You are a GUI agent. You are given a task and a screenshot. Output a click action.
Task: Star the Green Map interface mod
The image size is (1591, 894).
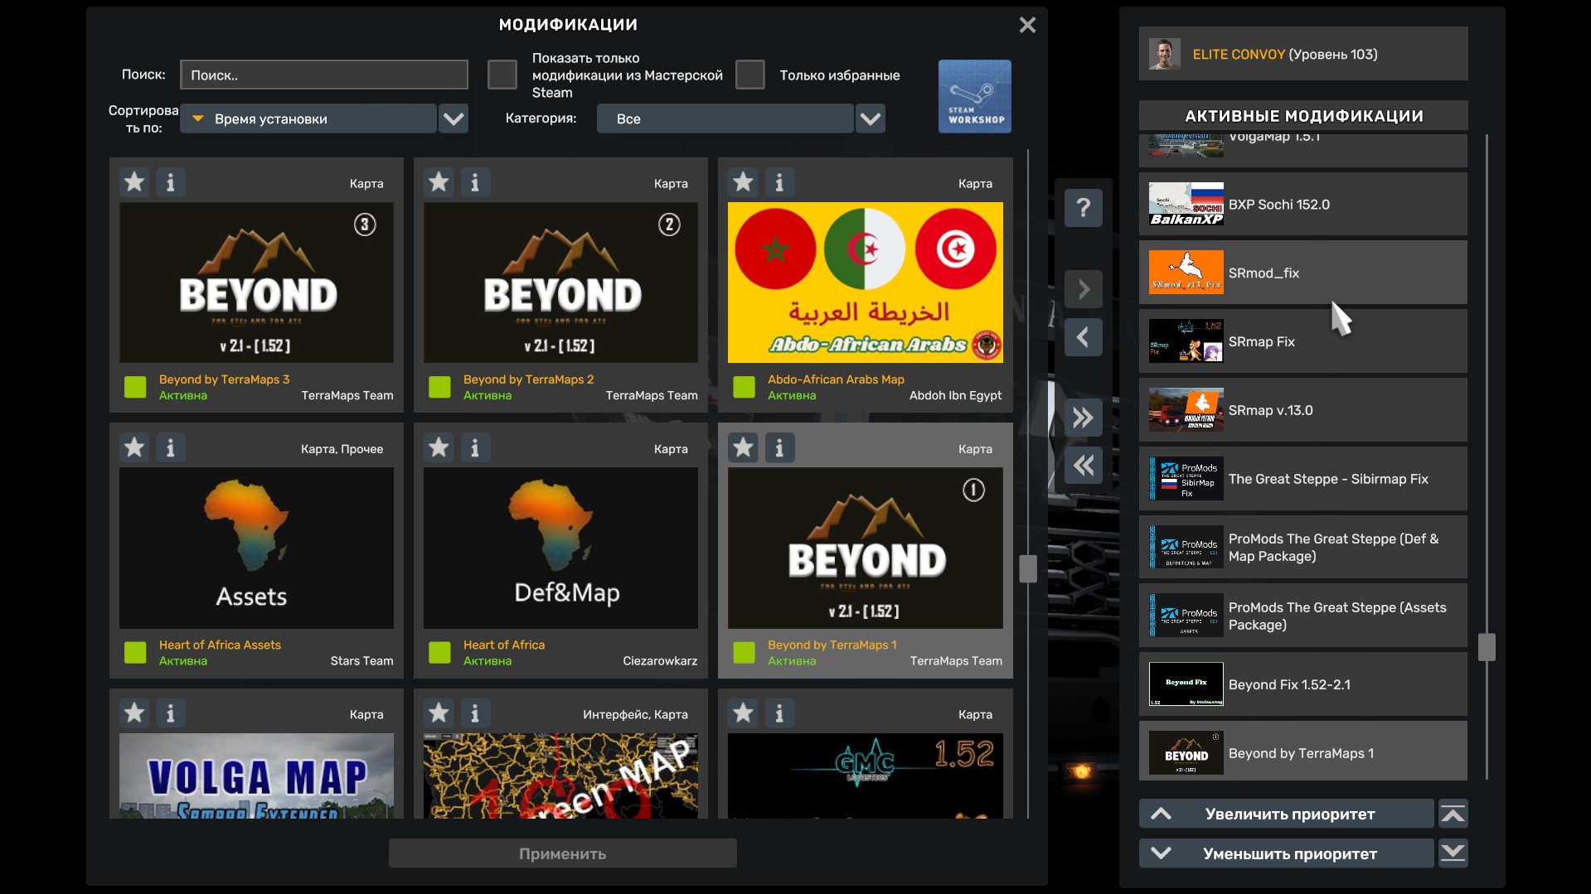[x=439, y=713]
